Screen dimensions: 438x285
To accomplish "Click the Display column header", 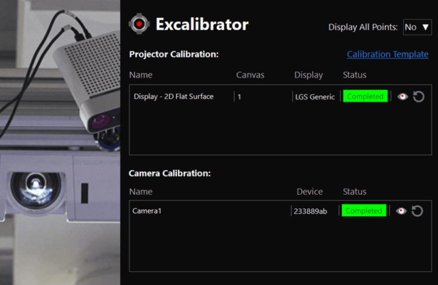I will pyautogui.click(x=309, y=75).
